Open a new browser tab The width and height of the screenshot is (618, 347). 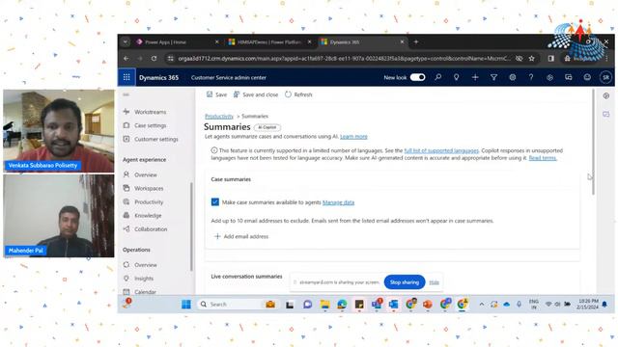click(x=416, y=41)
